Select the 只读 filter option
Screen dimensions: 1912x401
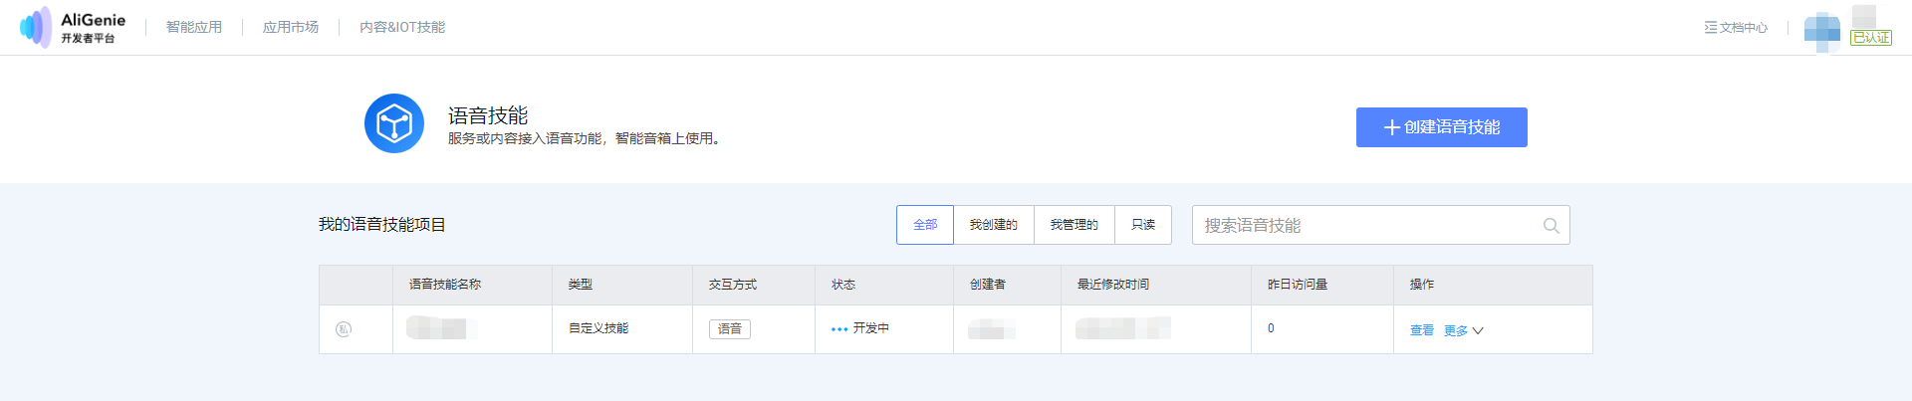tap(1143, 225)
